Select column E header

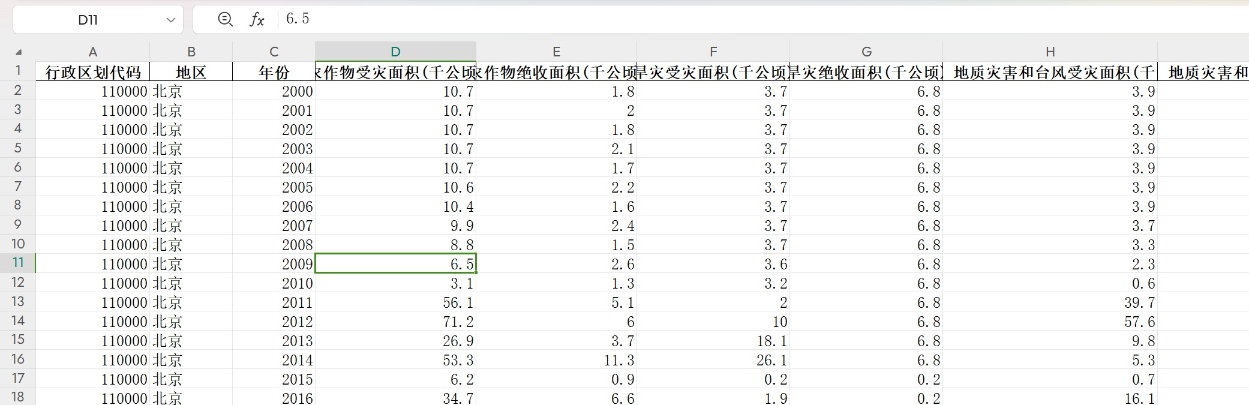(x=557, y=52)
